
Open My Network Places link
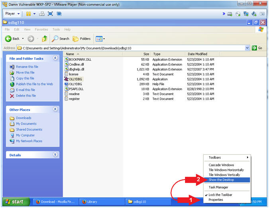pos(29,141)
